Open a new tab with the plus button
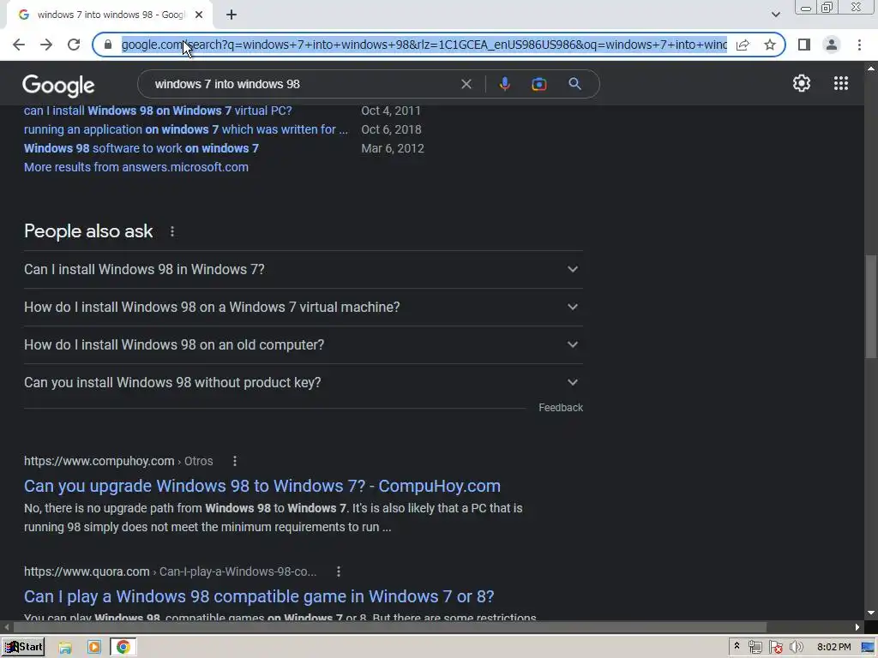 [x=232, y=15]
